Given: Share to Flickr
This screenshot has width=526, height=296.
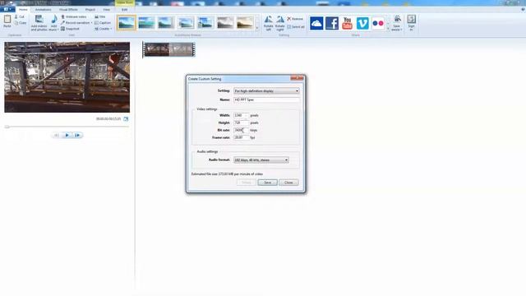Looking at the screenshot, I should (378, 23).
